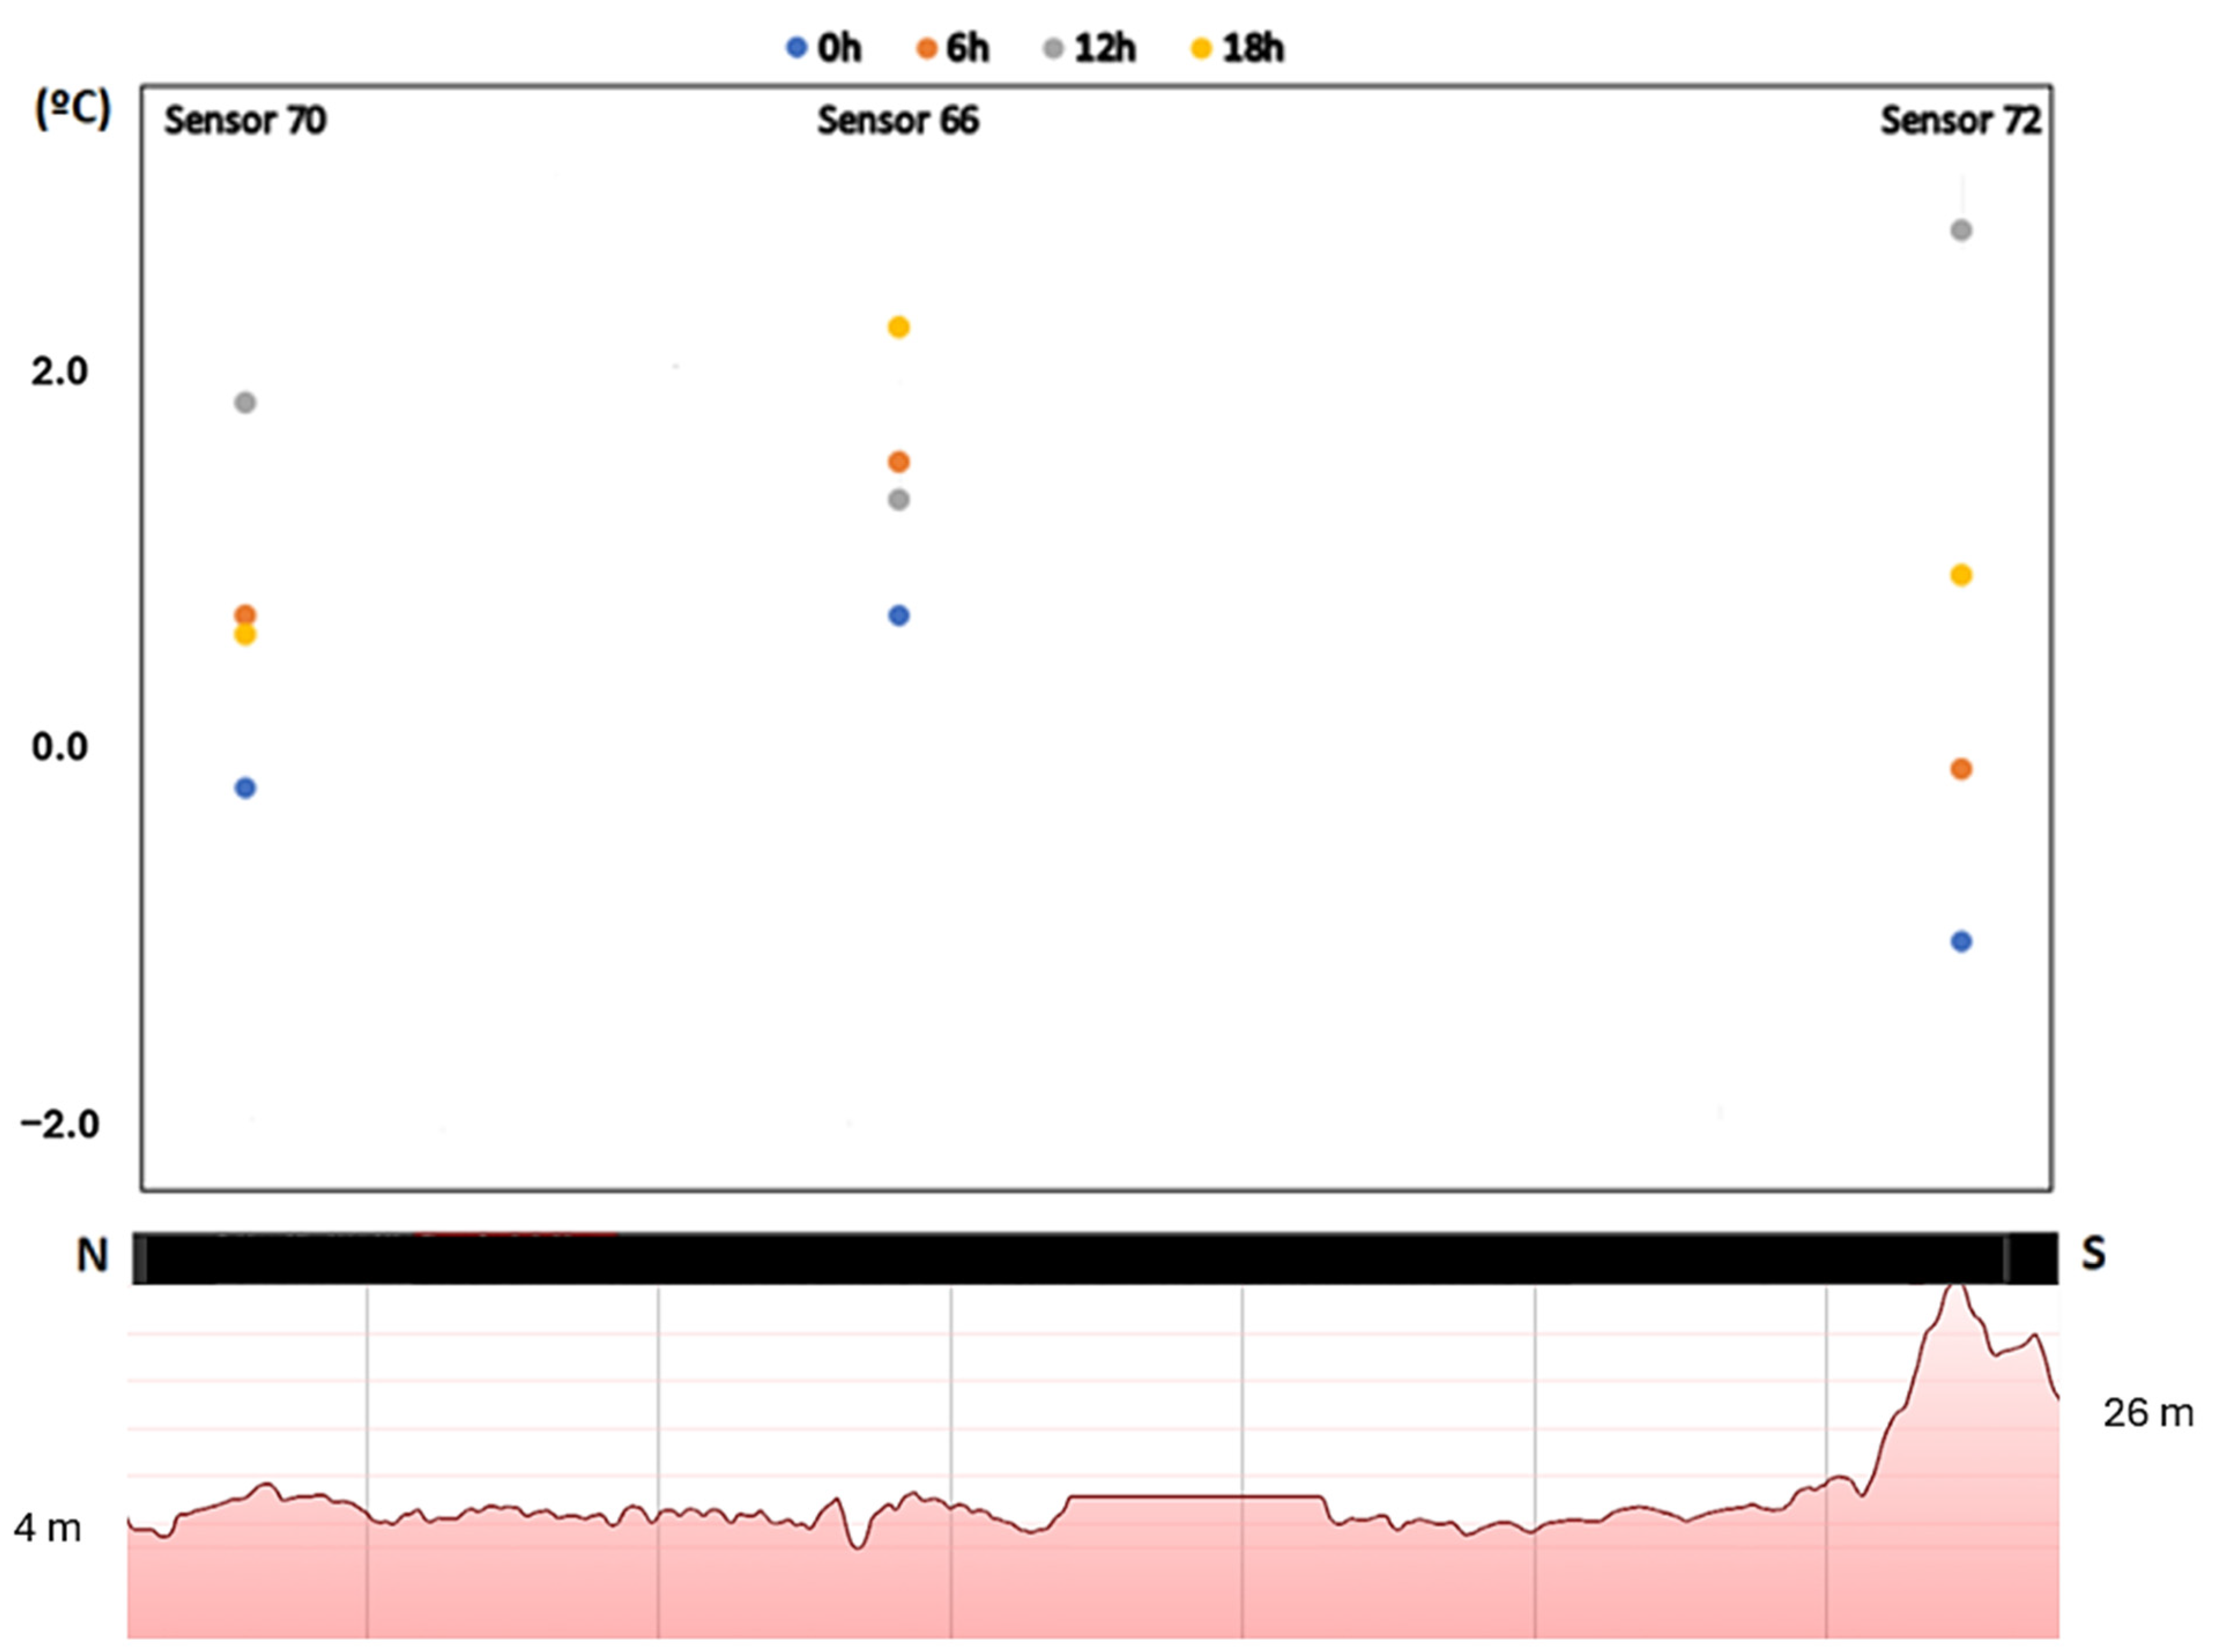This screenshot has height=1652, width=2217.
Task: Select Sensor 72 orange 6h data point
Action: pos(1960,769)
